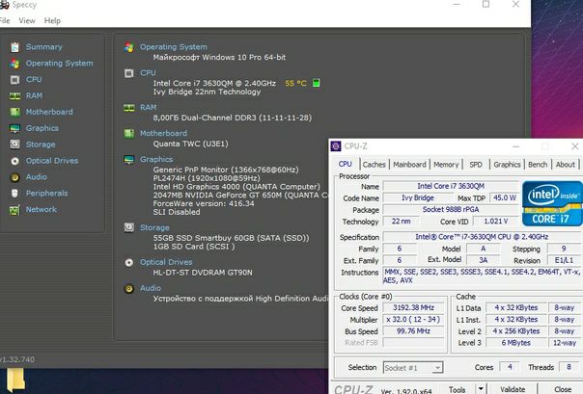Click the RAM icon beside the RAM heading
583x394 pixels.
click(x=129, y=108)
